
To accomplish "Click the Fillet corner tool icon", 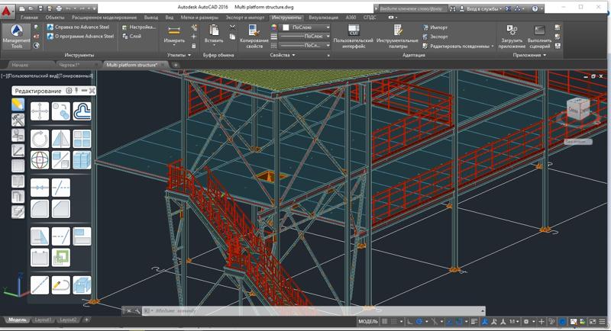I will pos(40,209).
